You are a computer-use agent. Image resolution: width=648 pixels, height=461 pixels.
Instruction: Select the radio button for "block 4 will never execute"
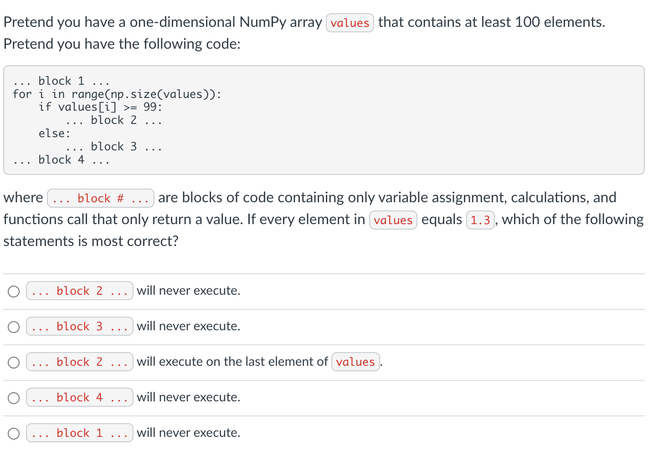click(14, 397)
